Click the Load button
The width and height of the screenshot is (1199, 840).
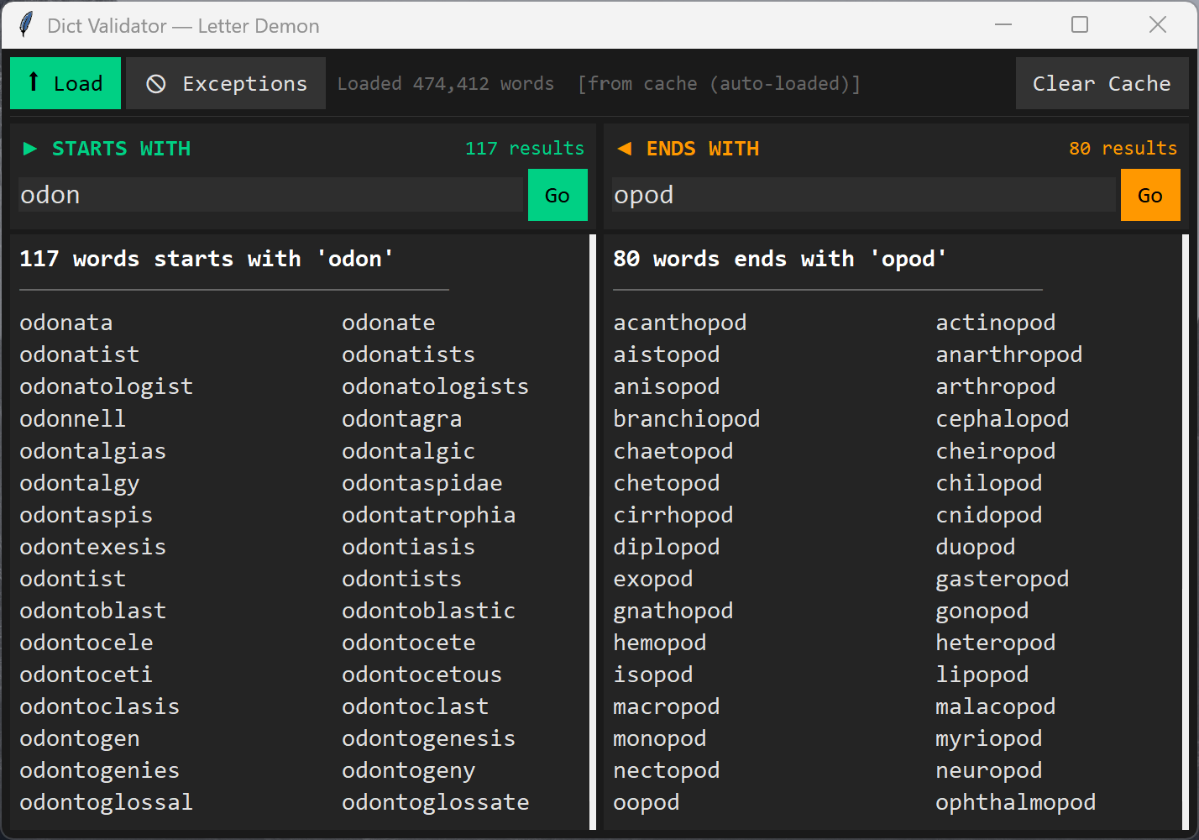tap(65, 83)
